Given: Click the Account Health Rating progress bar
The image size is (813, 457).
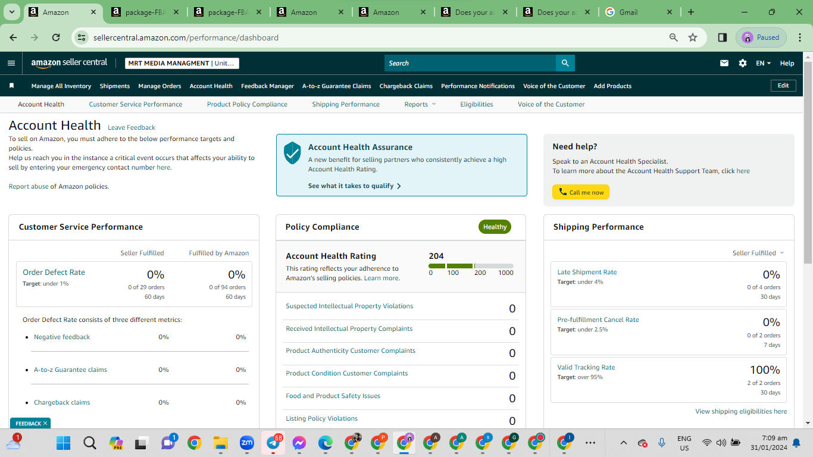Looking at the screenshot, I should 471,266.
